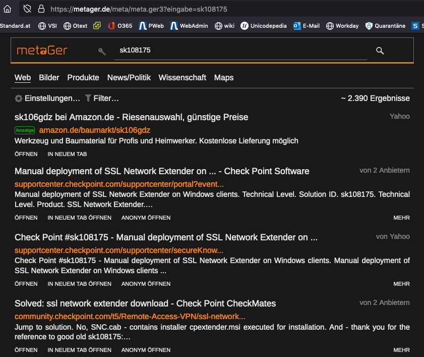Open the Filter funnel options
Viewport: 424px width, 357px height.
click(102, 98)
